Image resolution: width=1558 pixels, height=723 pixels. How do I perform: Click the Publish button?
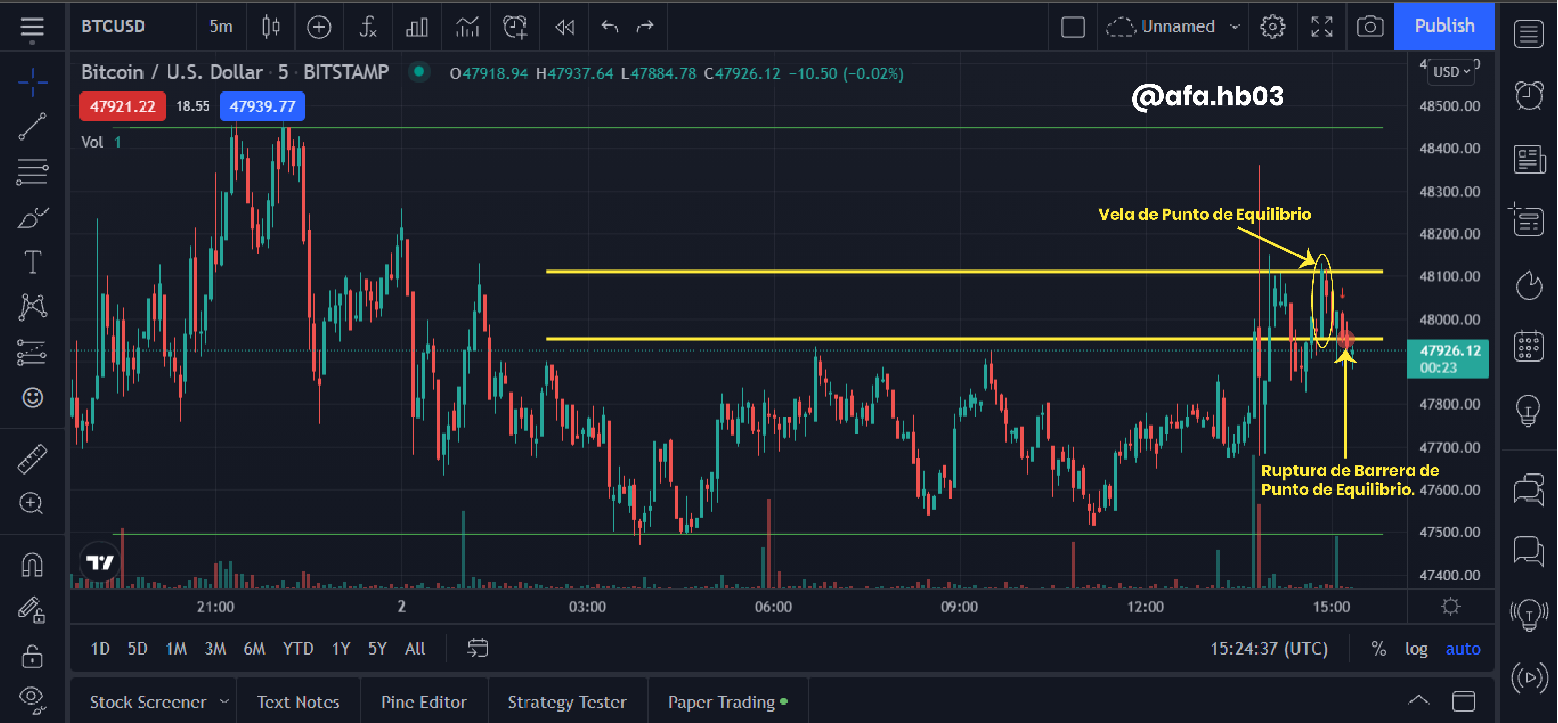pos(1444,26)
